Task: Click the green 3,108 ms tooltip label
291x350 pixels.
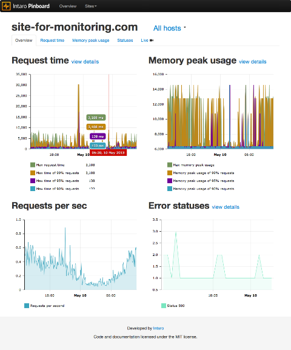Action: tap(96, 118)
